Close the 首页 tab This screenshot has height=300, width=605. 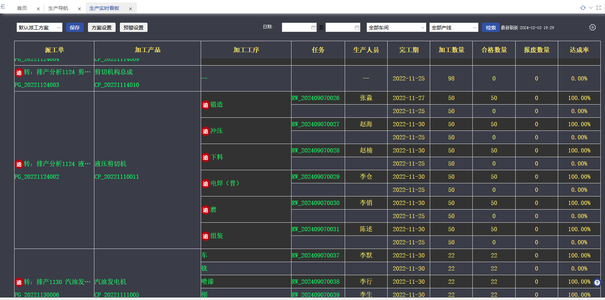(38, 9)
